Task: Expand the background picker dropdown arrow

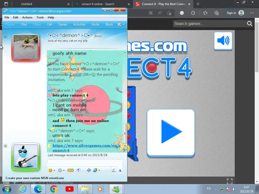Action: point(99,171)
